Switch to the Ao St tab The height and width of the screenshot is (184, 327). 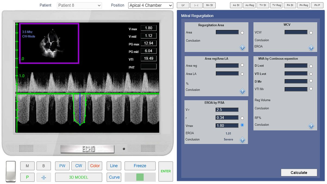tap(236, 5)
